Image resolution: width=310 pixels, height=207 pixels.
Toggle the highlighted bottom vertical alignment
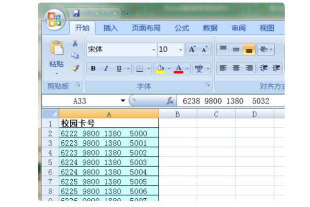tap(249, 49)
